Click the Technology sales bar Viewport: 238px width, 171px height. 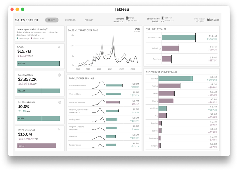170,48
